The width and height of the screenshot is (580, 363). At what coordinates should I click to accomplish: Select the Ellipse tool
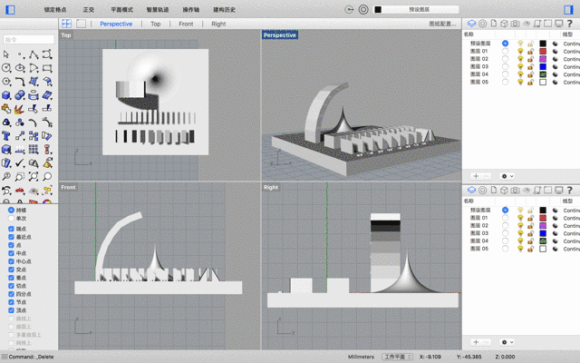(x=20, y=68)
